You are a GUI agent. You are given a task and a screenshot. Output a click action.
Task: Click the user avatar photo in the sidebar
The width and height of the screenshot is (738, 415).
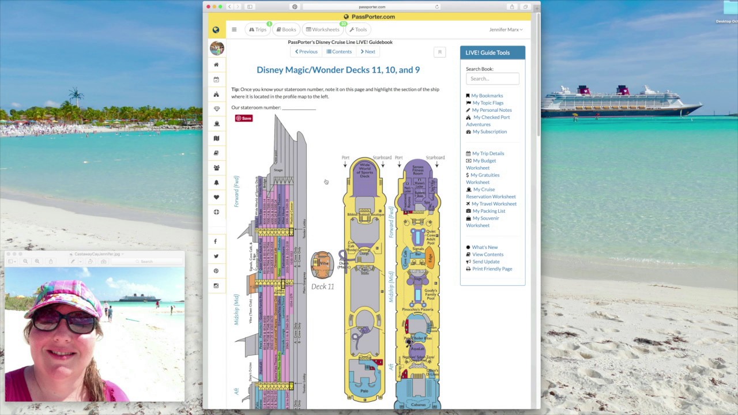coord(217,48)
